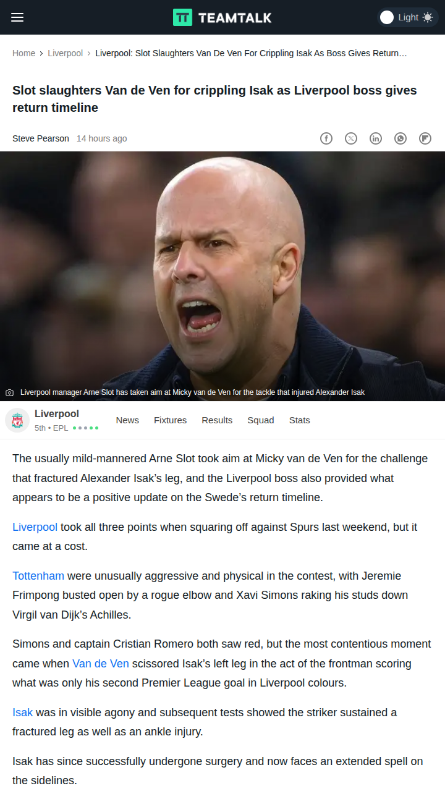The image size is (445, 791).
Task: Click the Liverpool club crest
Action: [17, 420]
